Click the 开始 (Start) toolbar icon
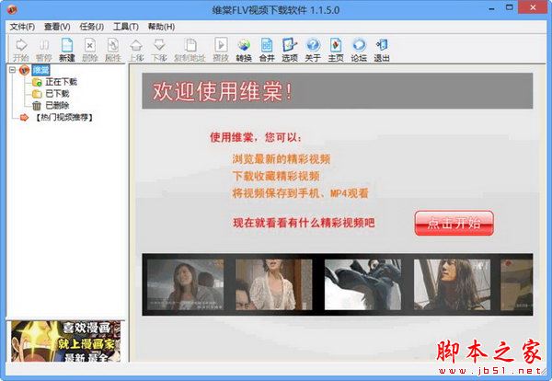 pyautogui.click(x=21, y=50)
